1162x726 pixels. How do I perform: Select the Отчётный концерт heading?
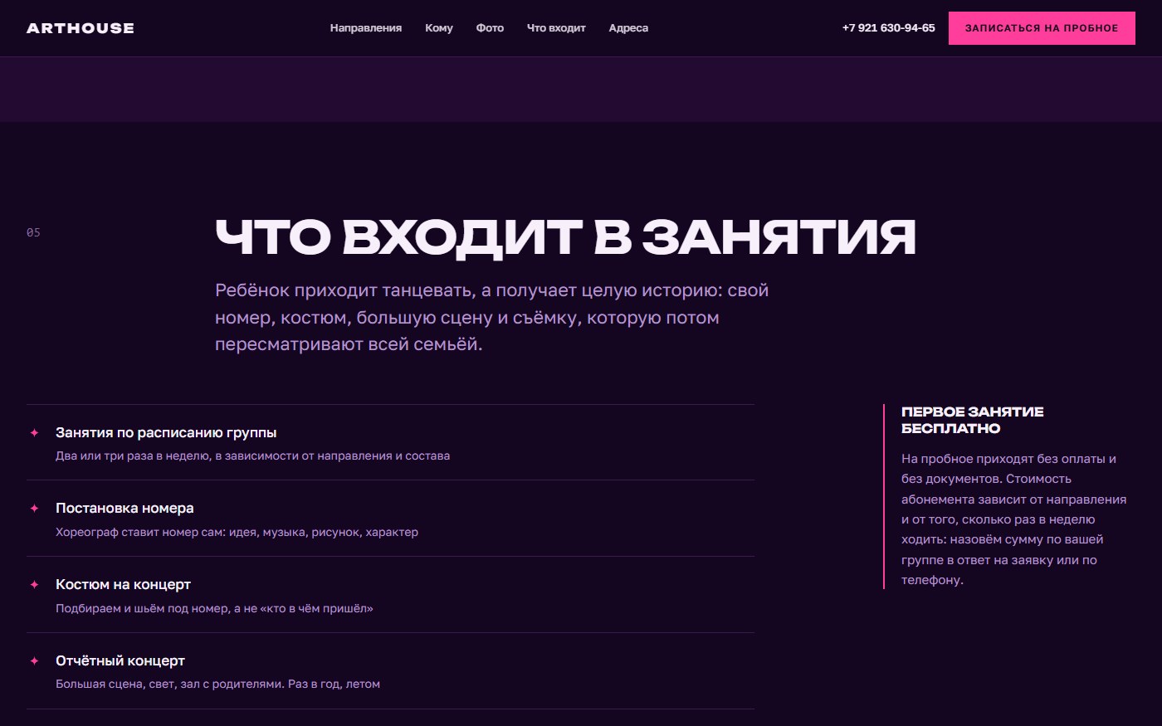point(120,661)
